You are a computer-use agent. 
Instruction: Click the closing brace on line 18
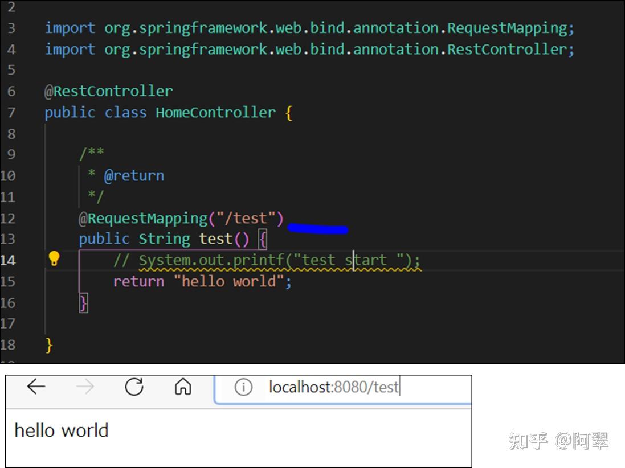(48, 345)
